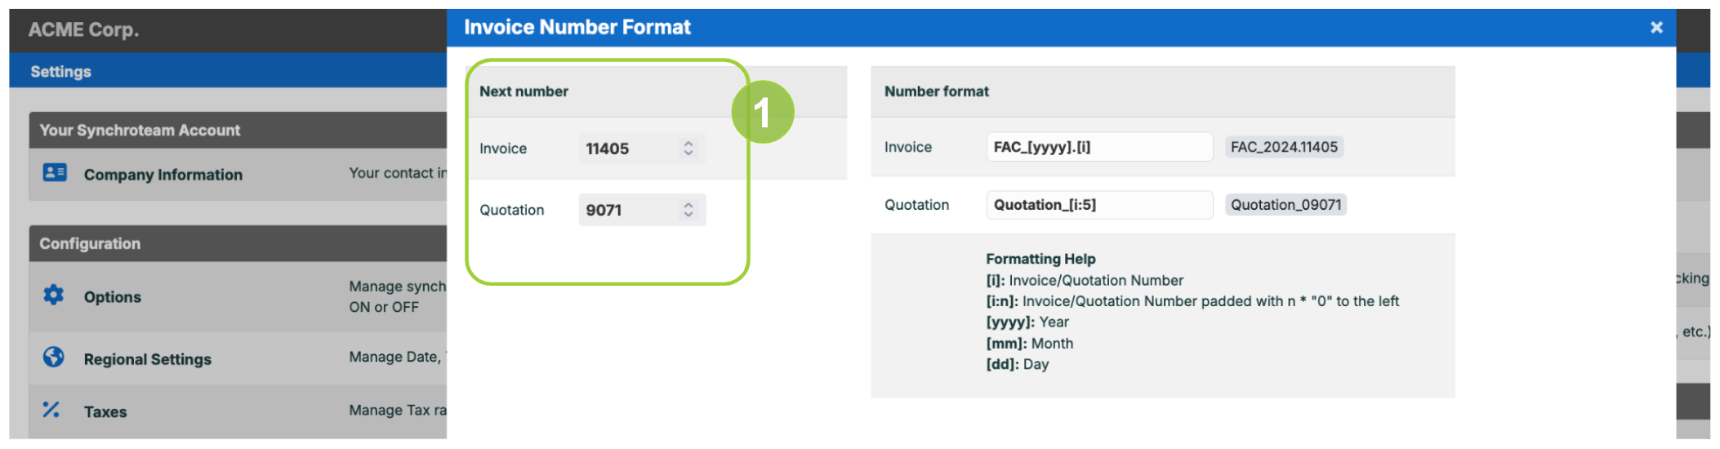Increase the Quotation next number stepper

688,204
